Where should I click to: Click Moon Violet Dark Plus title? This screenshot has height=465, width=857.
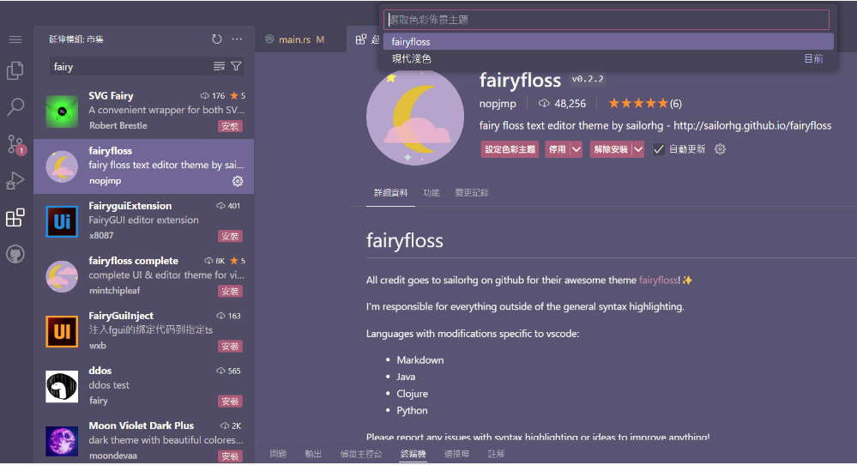141,426
